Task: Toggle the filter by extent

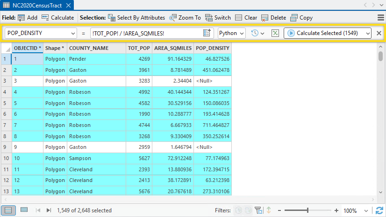Action: (259, 210)
